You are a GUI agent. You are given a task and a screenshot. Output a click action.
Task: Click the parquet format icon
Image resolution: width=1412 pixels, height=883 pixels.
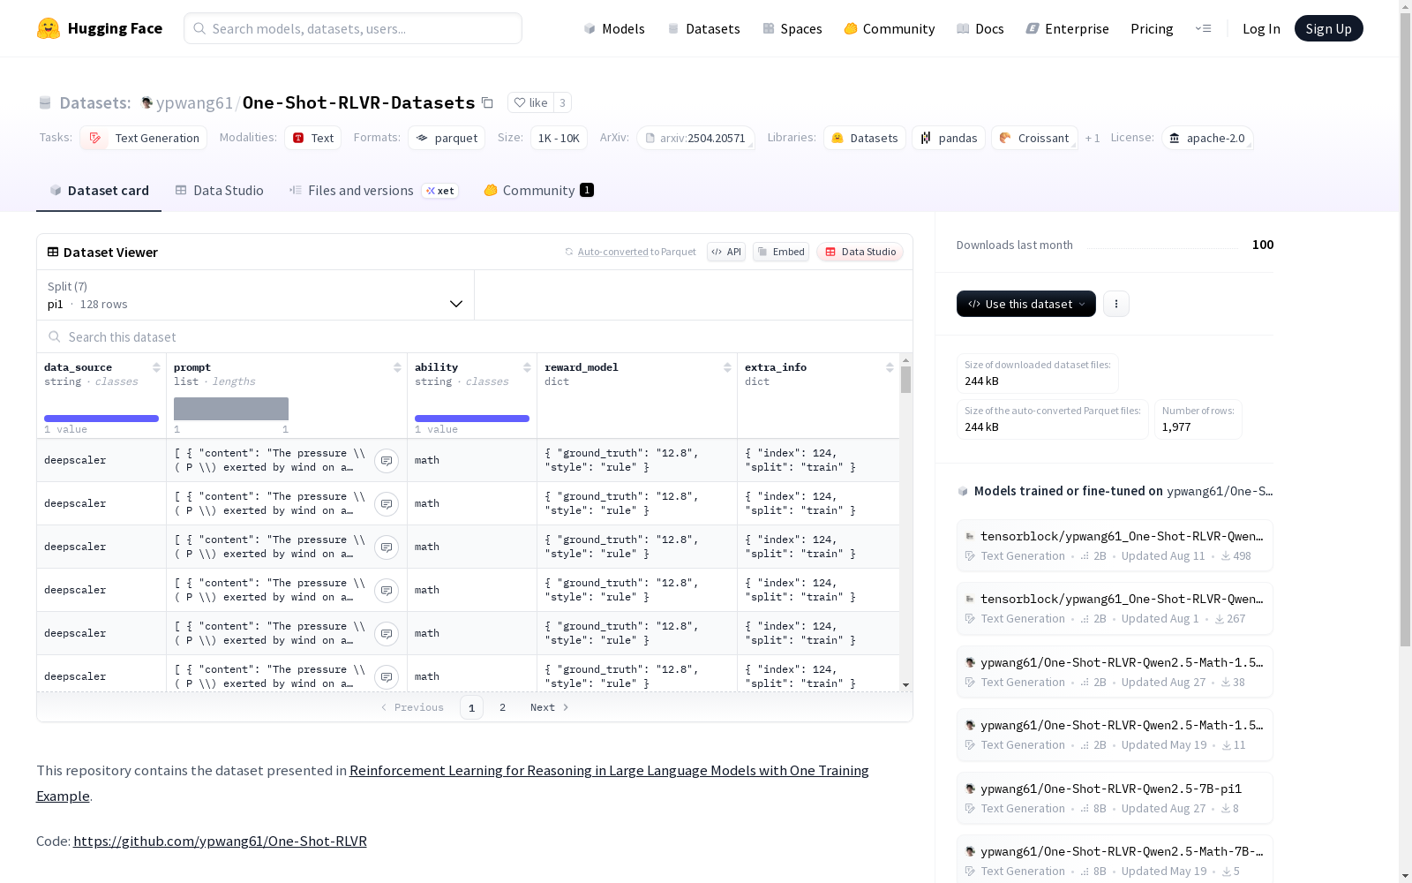point(422,138)
